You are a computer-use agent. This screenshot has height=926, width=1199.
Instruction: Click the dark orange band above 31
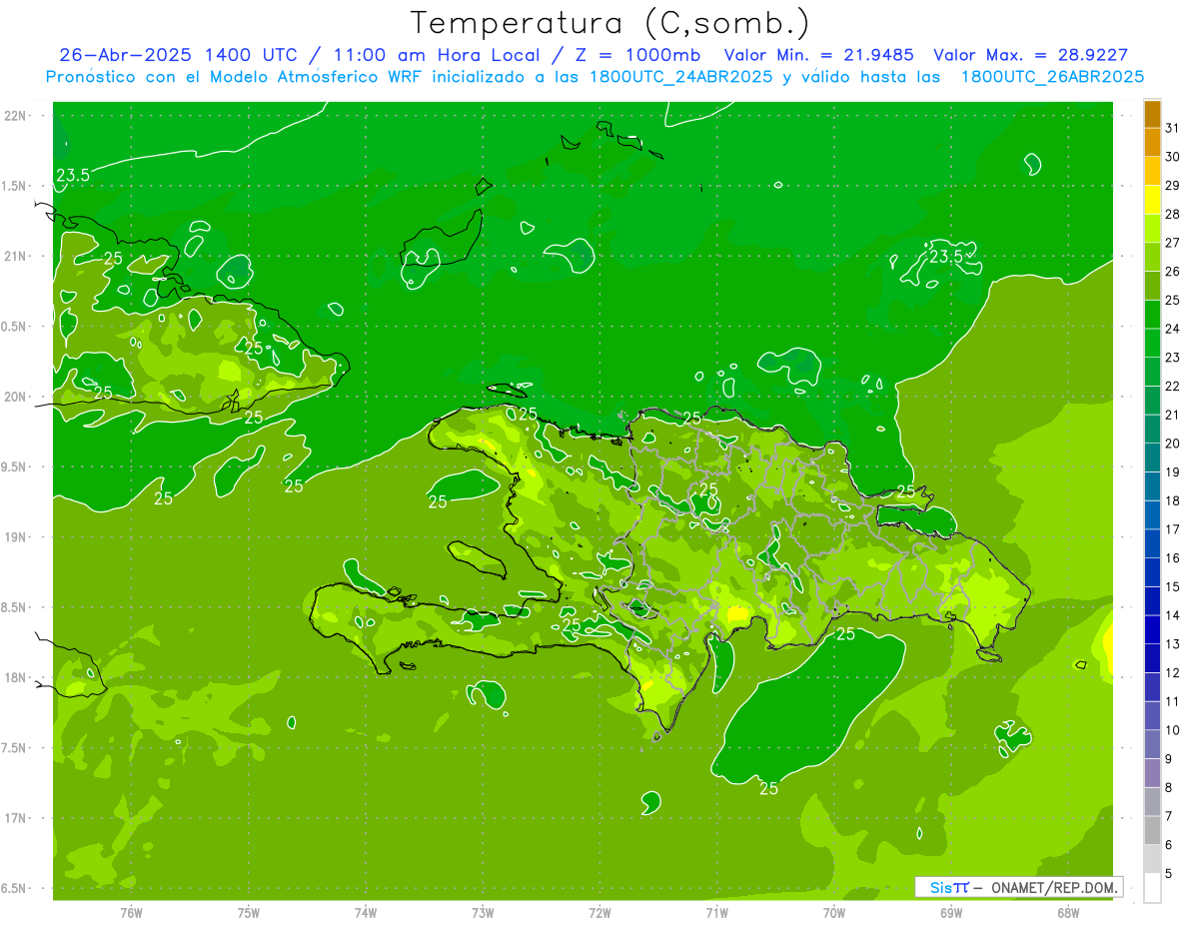(1152, 114)
